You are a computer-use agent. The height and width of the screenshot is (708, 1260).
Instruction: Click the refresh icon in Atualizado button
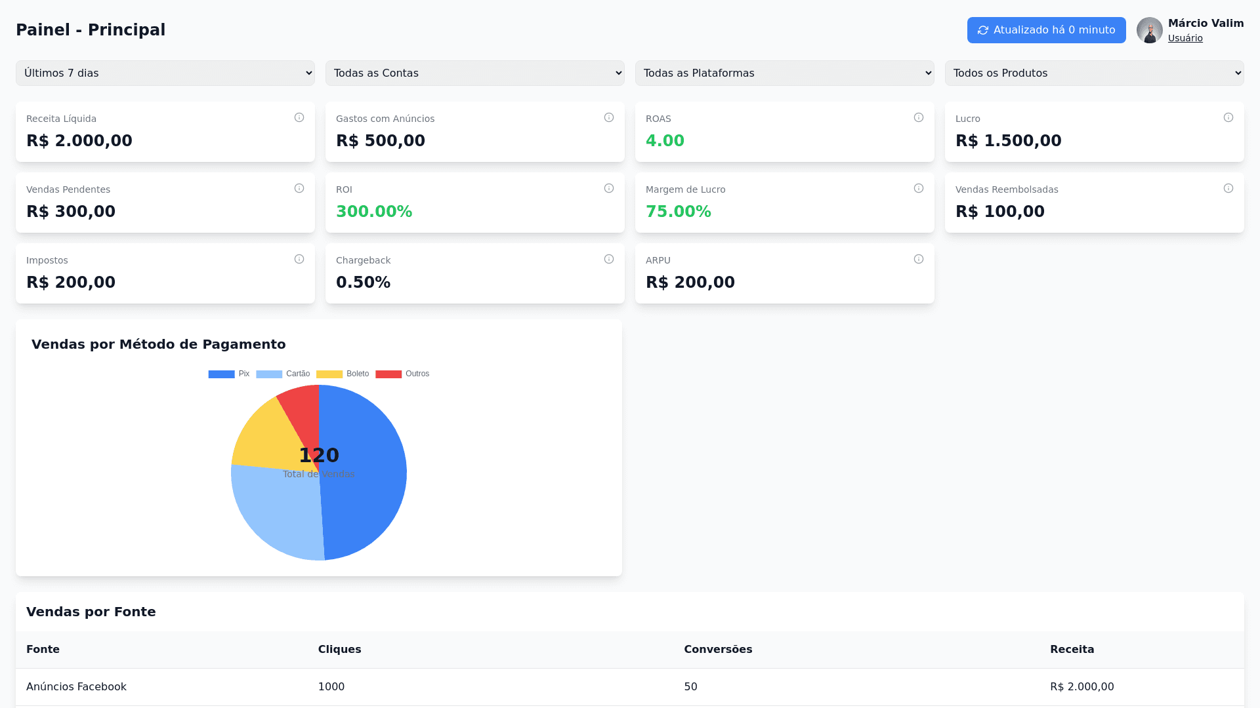pyautogui.click(x=983, y=30)
